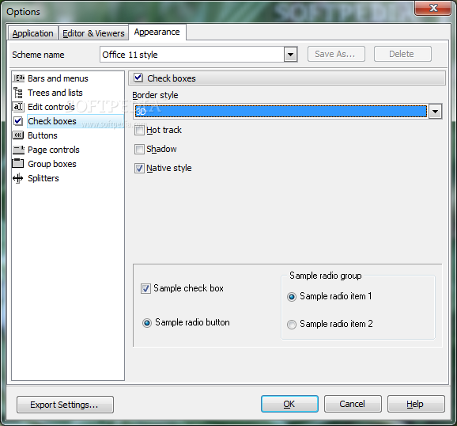Click the Splitters icon
This screenshot has height=426, width=457.
[x=18, y=178]
